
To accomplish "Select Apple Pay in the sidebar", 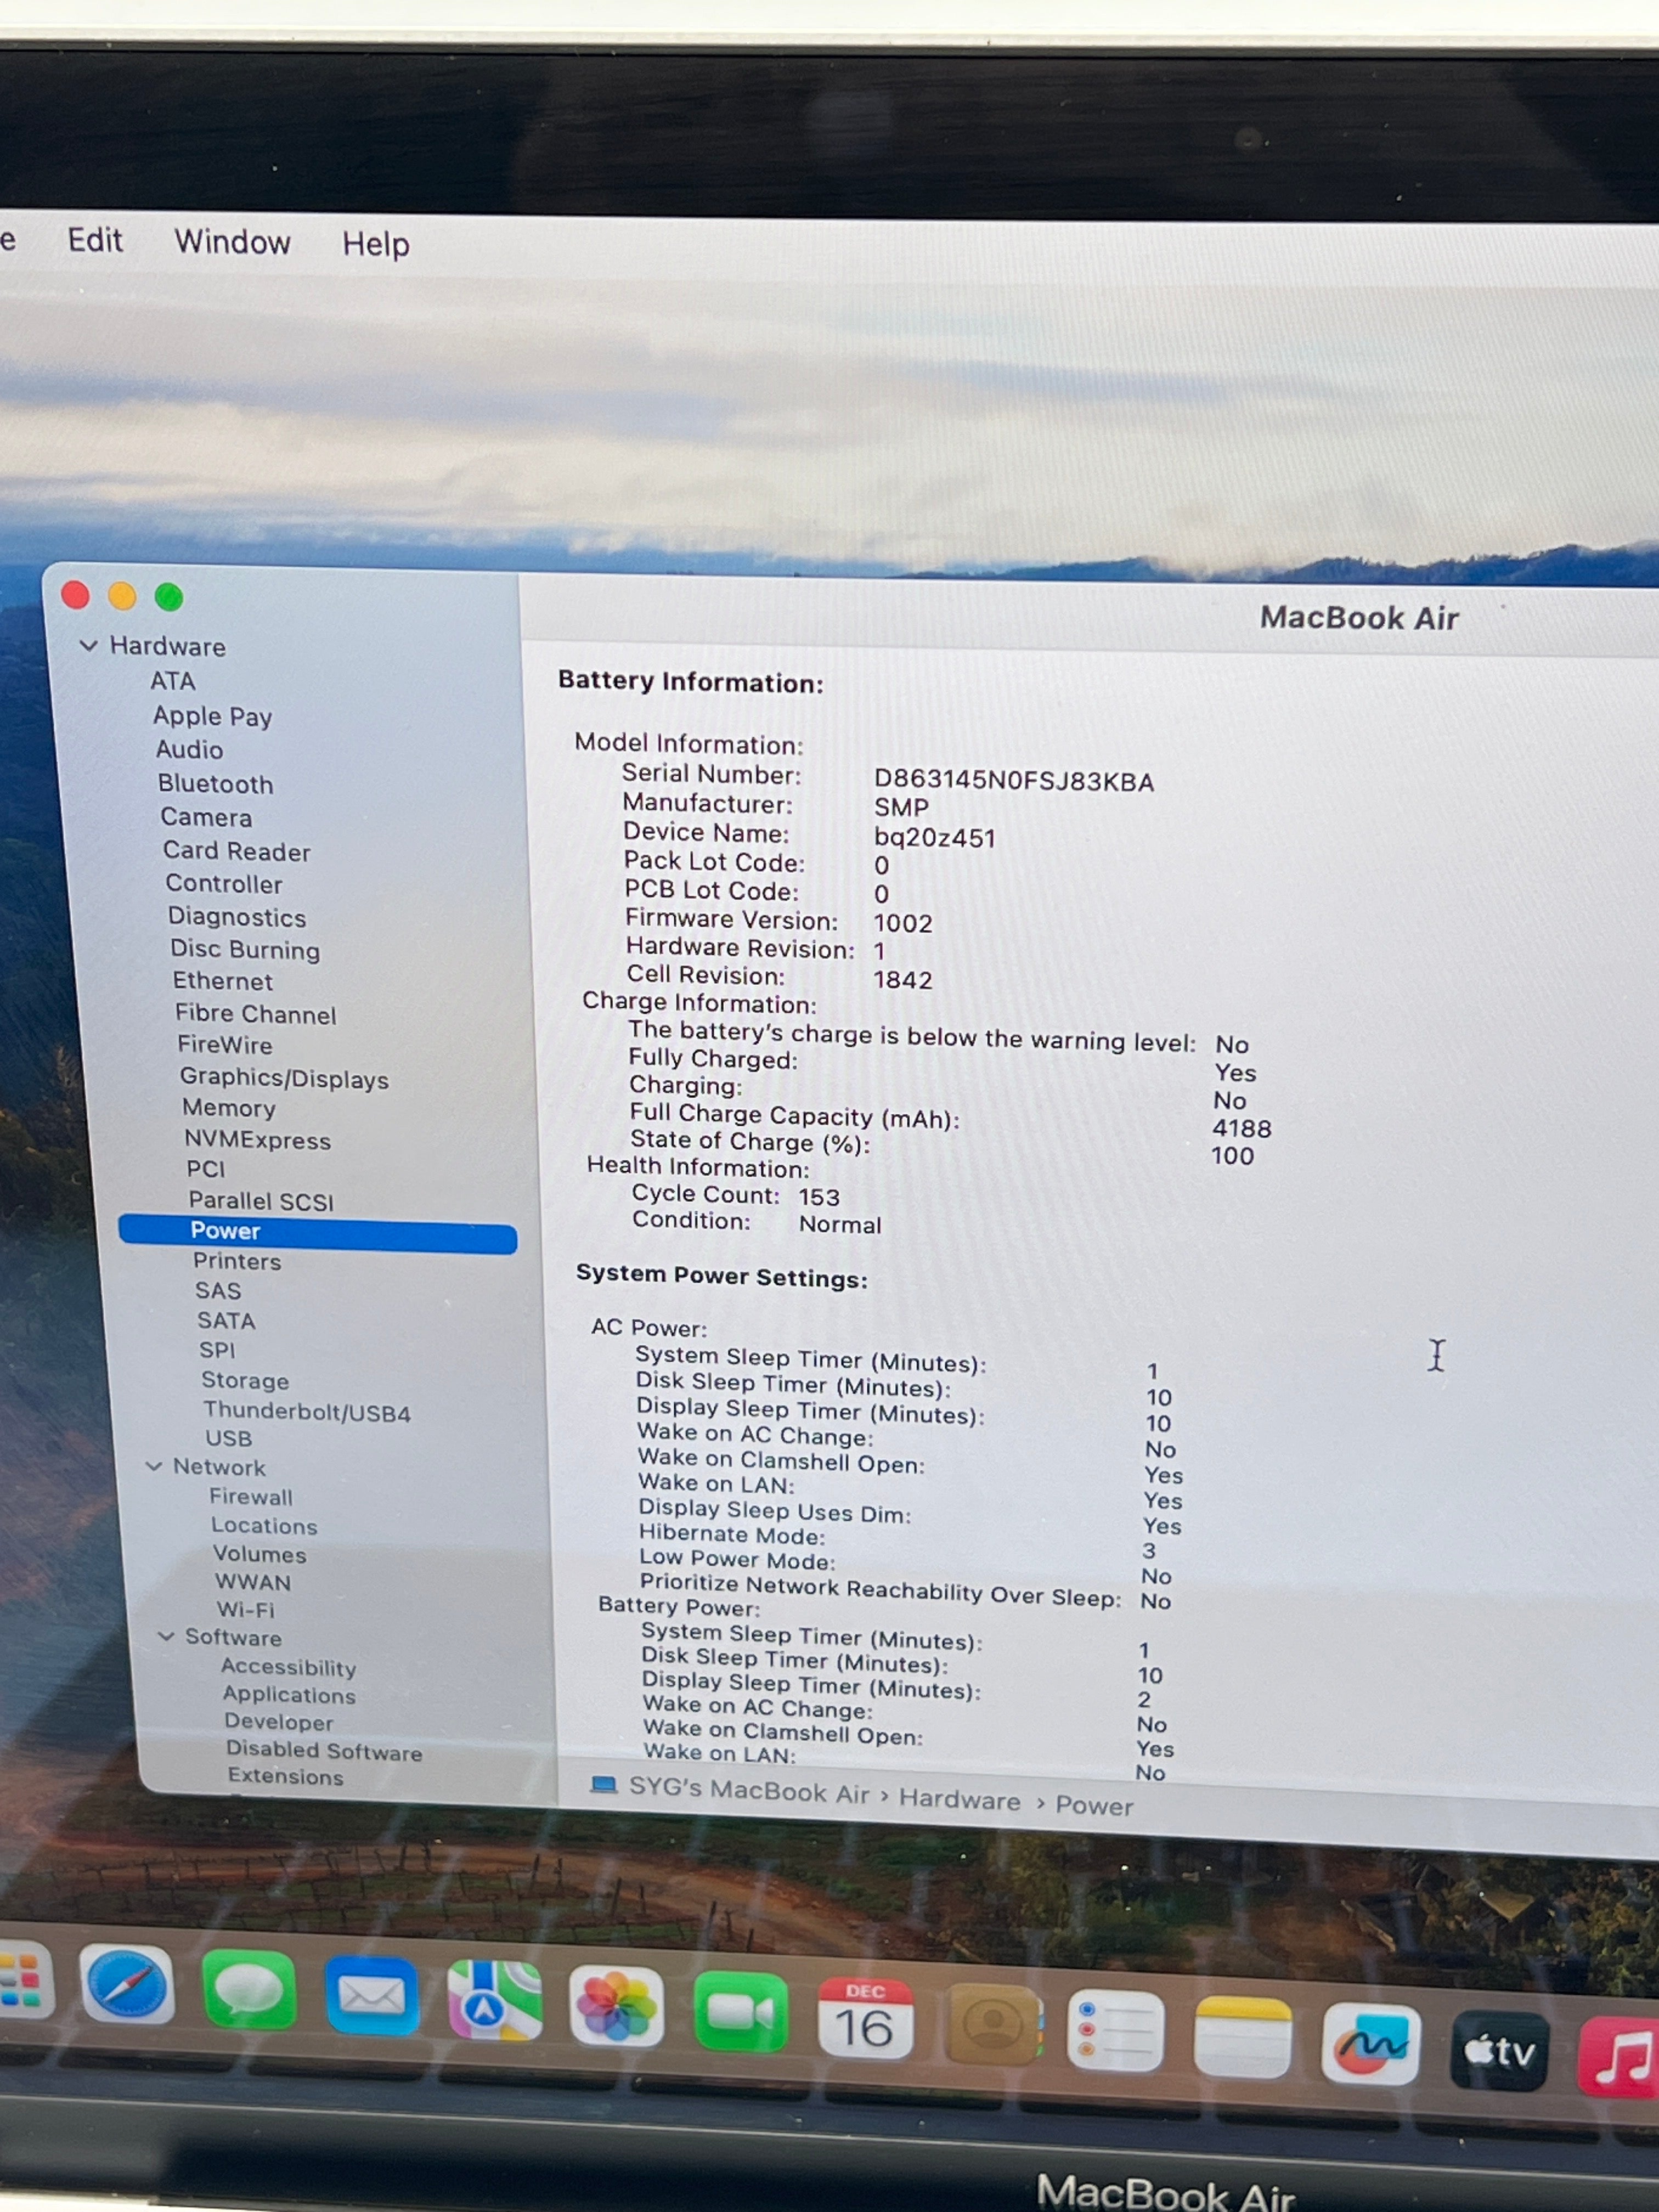I will click(212, 716).
